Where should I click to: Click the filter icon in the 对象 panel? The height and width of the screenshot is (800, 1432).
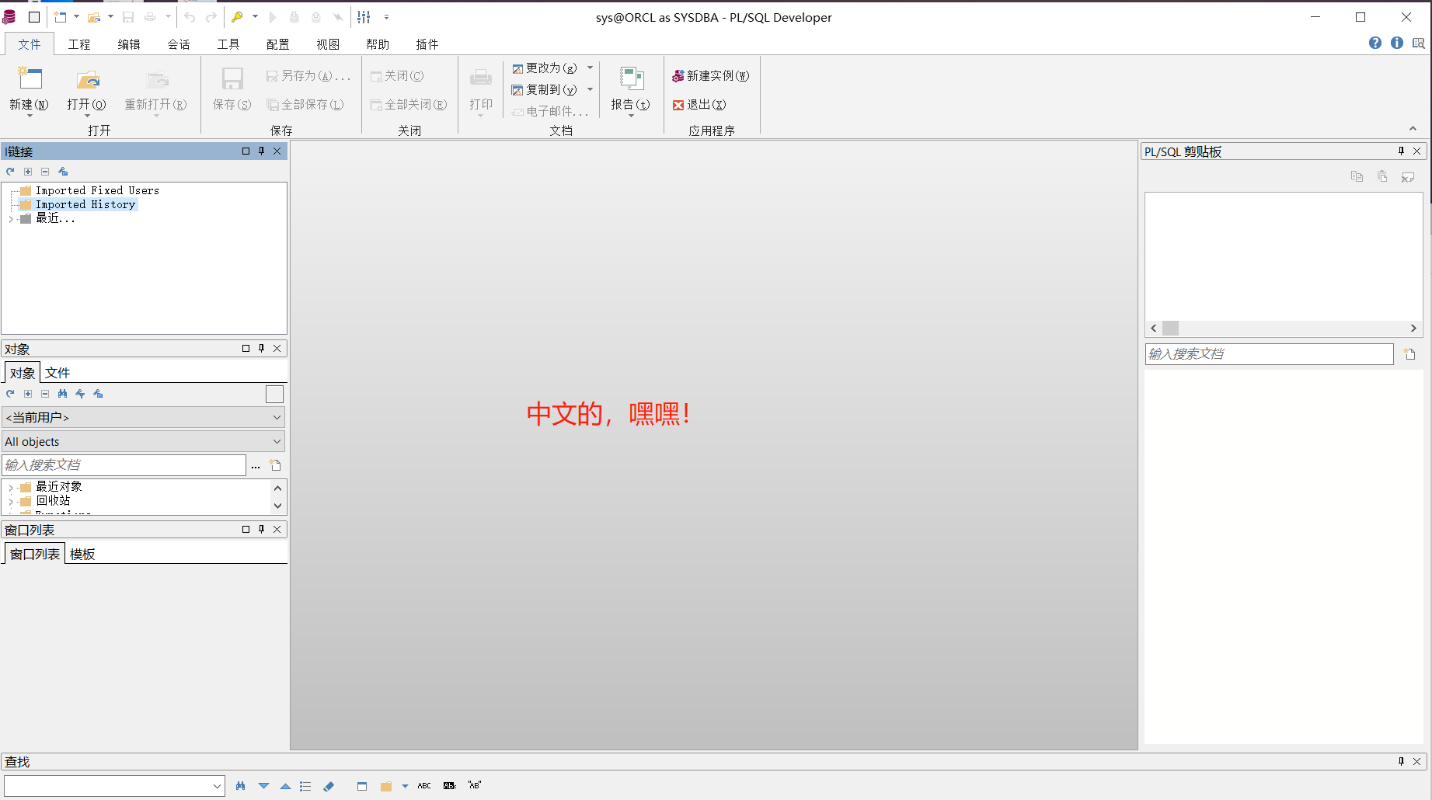pos(81,394)
